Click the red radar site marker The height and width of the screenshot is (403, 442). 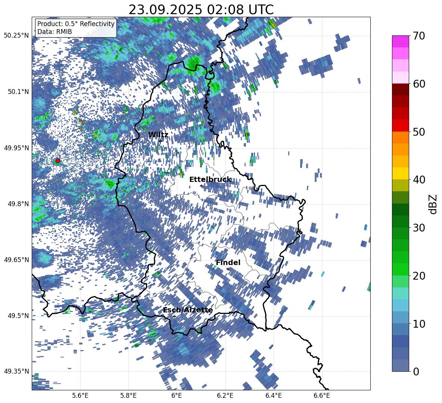58,161
